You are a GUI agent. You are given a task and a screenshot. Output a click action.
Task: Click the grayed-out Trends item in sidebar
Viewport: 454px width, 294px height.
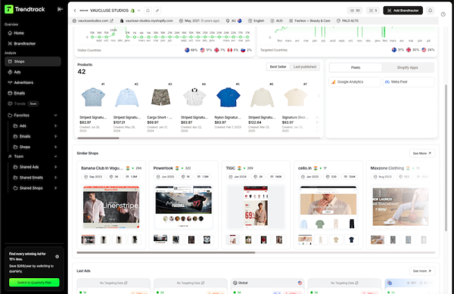[x=23, y=104]
